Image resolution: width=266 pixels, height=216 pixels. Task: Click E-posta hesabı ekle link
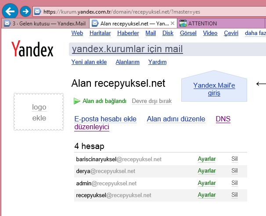coord(105,119)
